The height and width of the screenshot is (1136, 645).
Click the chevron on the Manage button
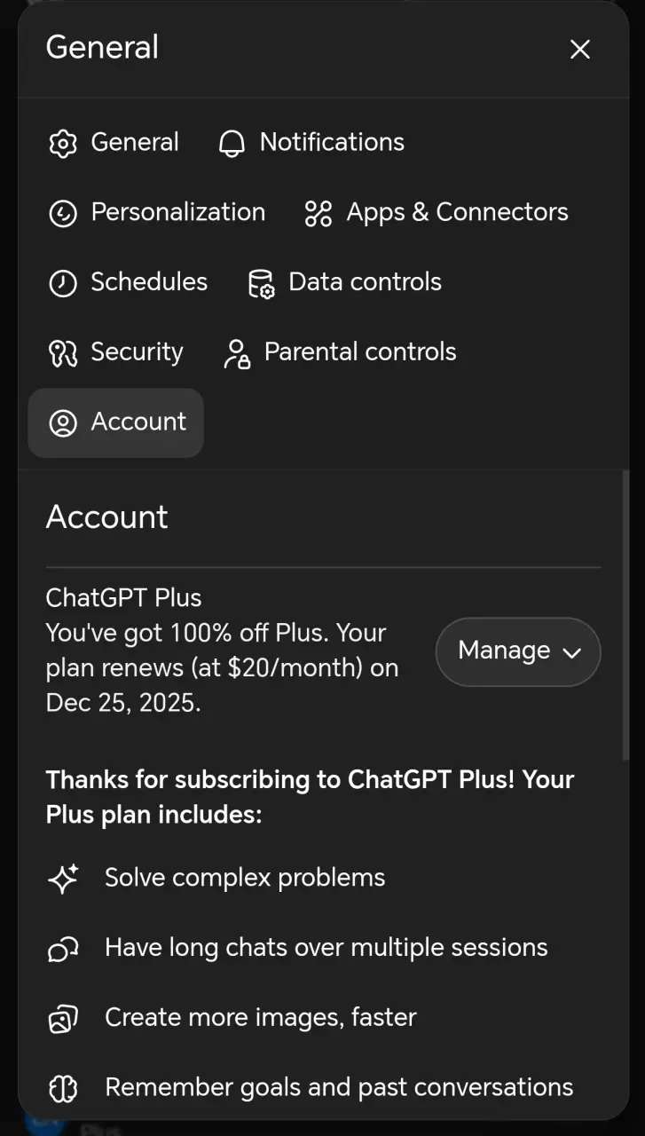pos(572,652)
